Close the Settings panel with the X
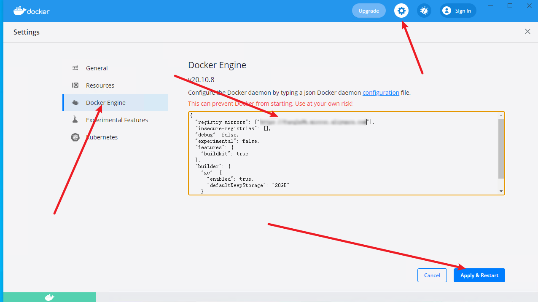 click(527, 32)
